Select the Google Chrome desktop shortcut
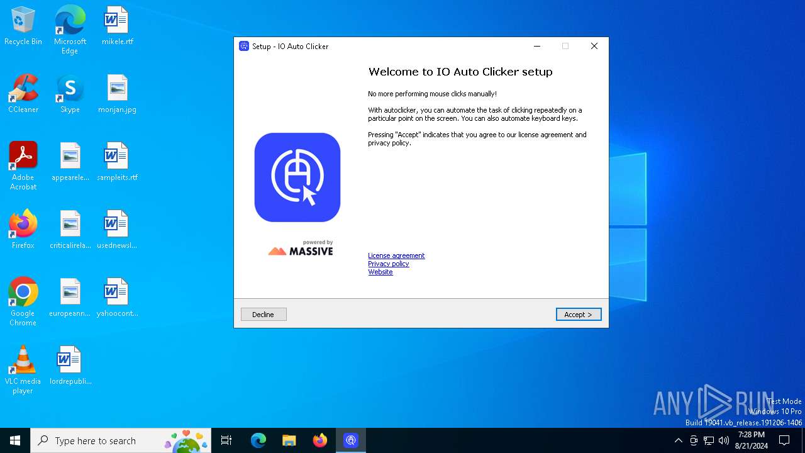 tap(23, 301)
